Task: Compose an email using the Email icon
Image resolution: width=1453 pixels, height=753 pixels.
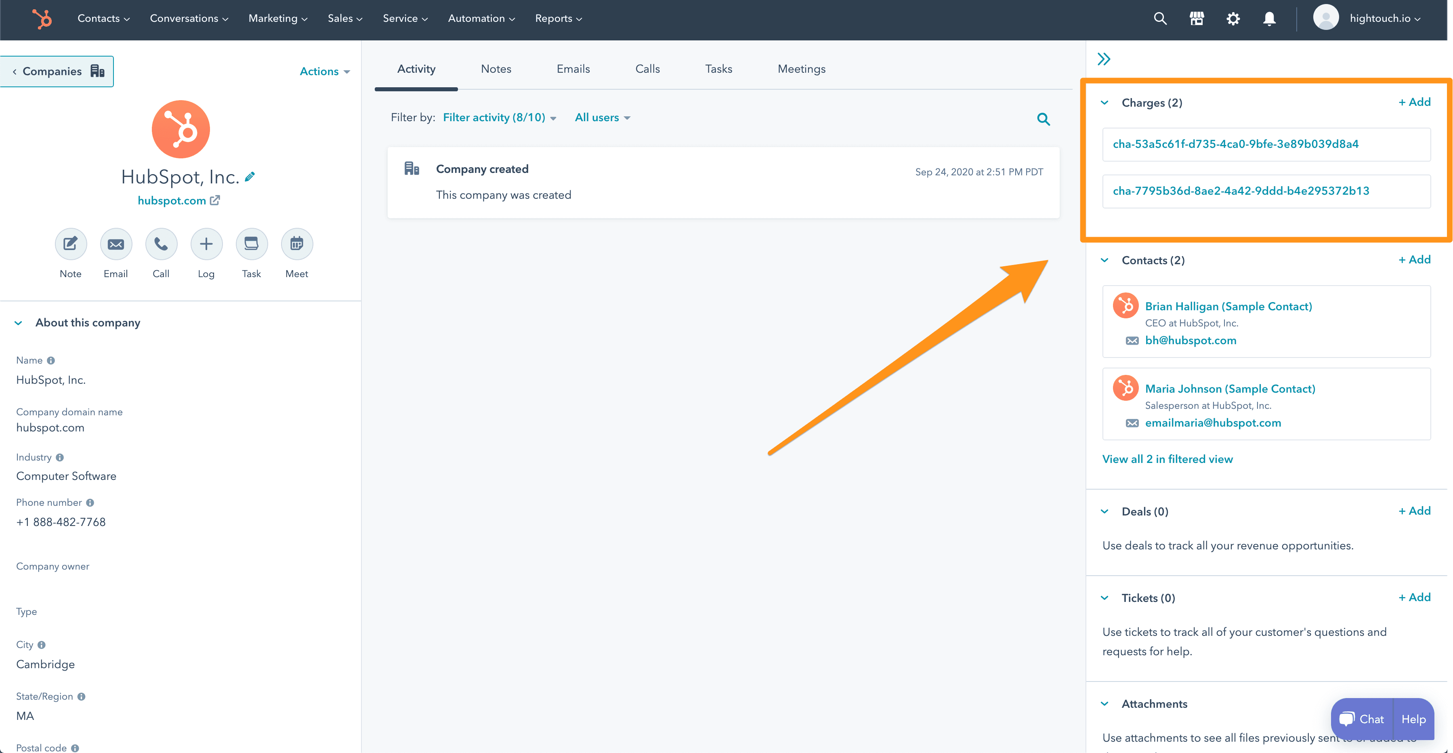Action: 115,244
